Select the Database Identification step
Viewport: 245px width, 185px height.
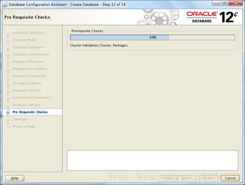pos(31,54)
